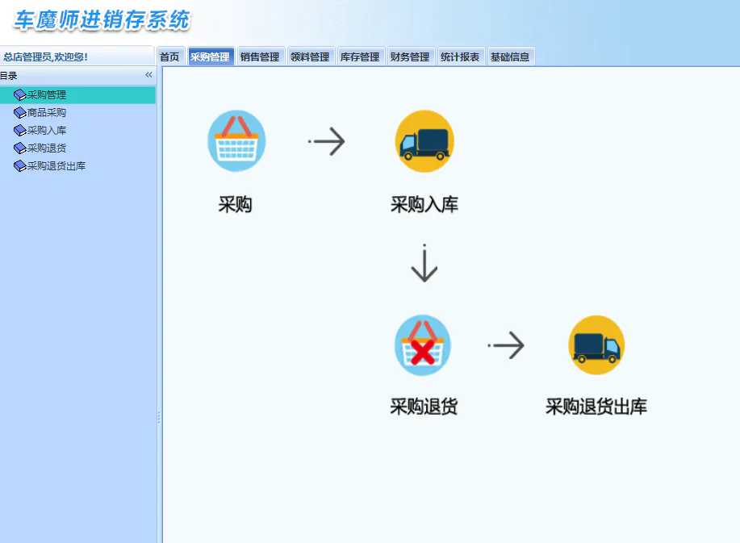Click the book icon beside 采购管理 in sidebar

[x=20, y=95]
